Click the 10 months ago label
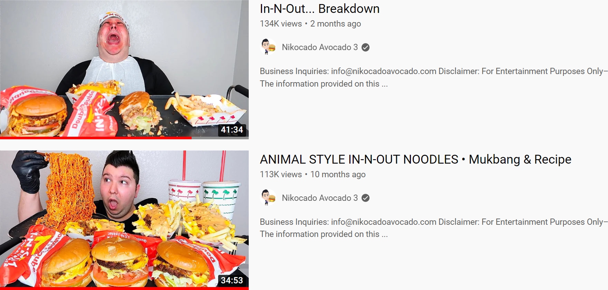This screenshot has width=608, height=290. click(x=338, y=174)
